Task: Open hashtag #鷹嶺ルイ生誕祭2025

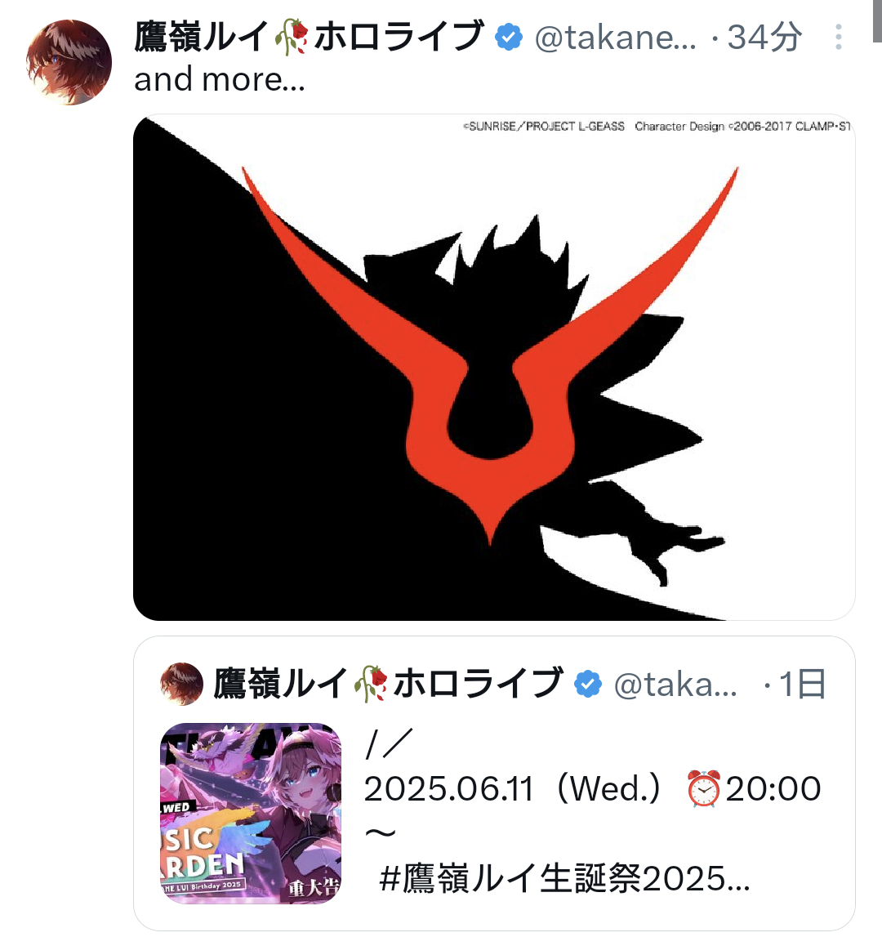Action: 564,878
